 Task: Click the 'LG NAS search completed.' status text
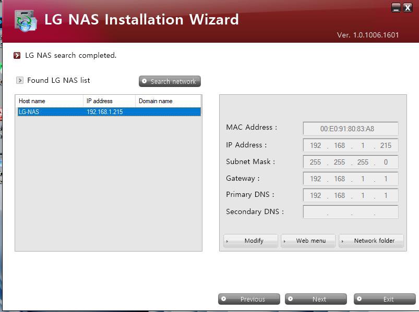71,55
